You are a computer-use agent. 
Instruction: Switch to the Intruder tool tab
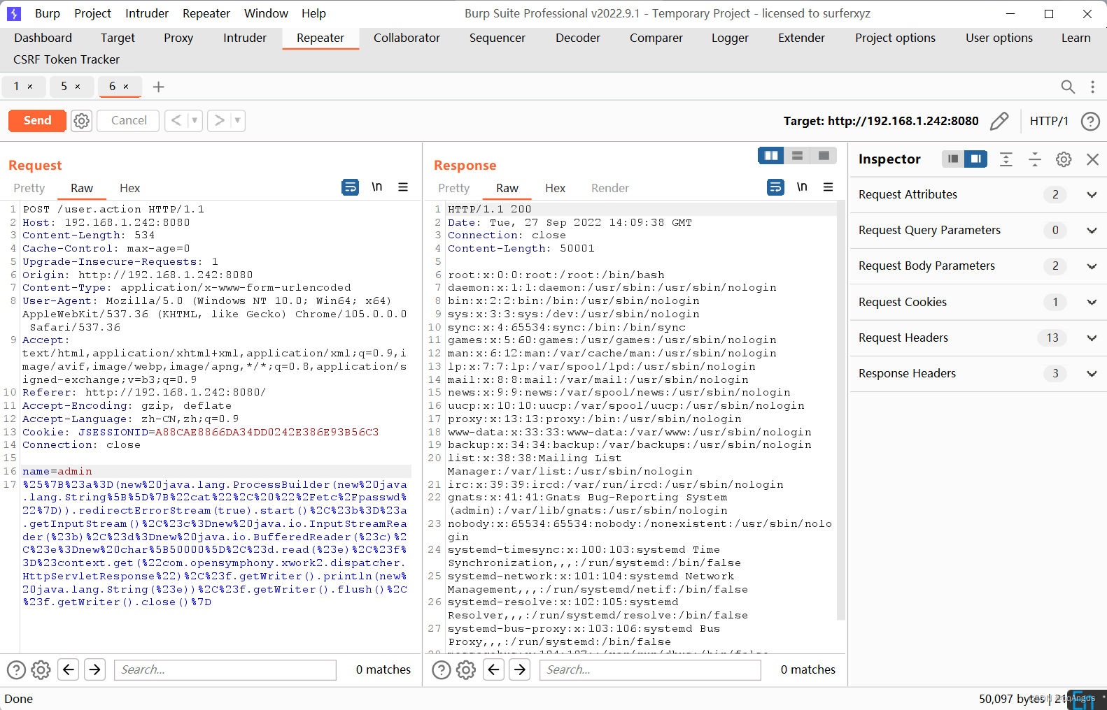tap(245, 38)
